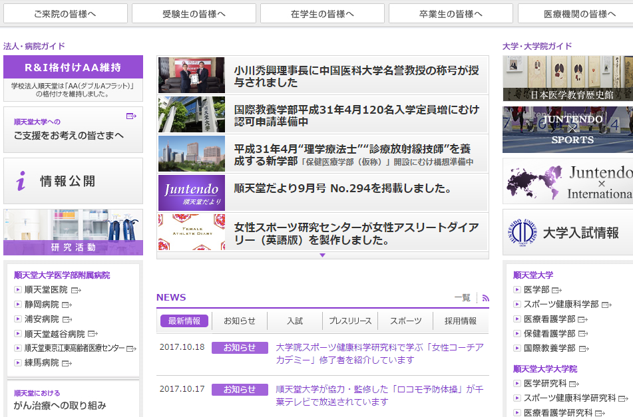Image resolution: width=633 pixels, height=417 pixels.
Task: Open the JUNTENDO SPORTS banner
Action: (568, 130)
